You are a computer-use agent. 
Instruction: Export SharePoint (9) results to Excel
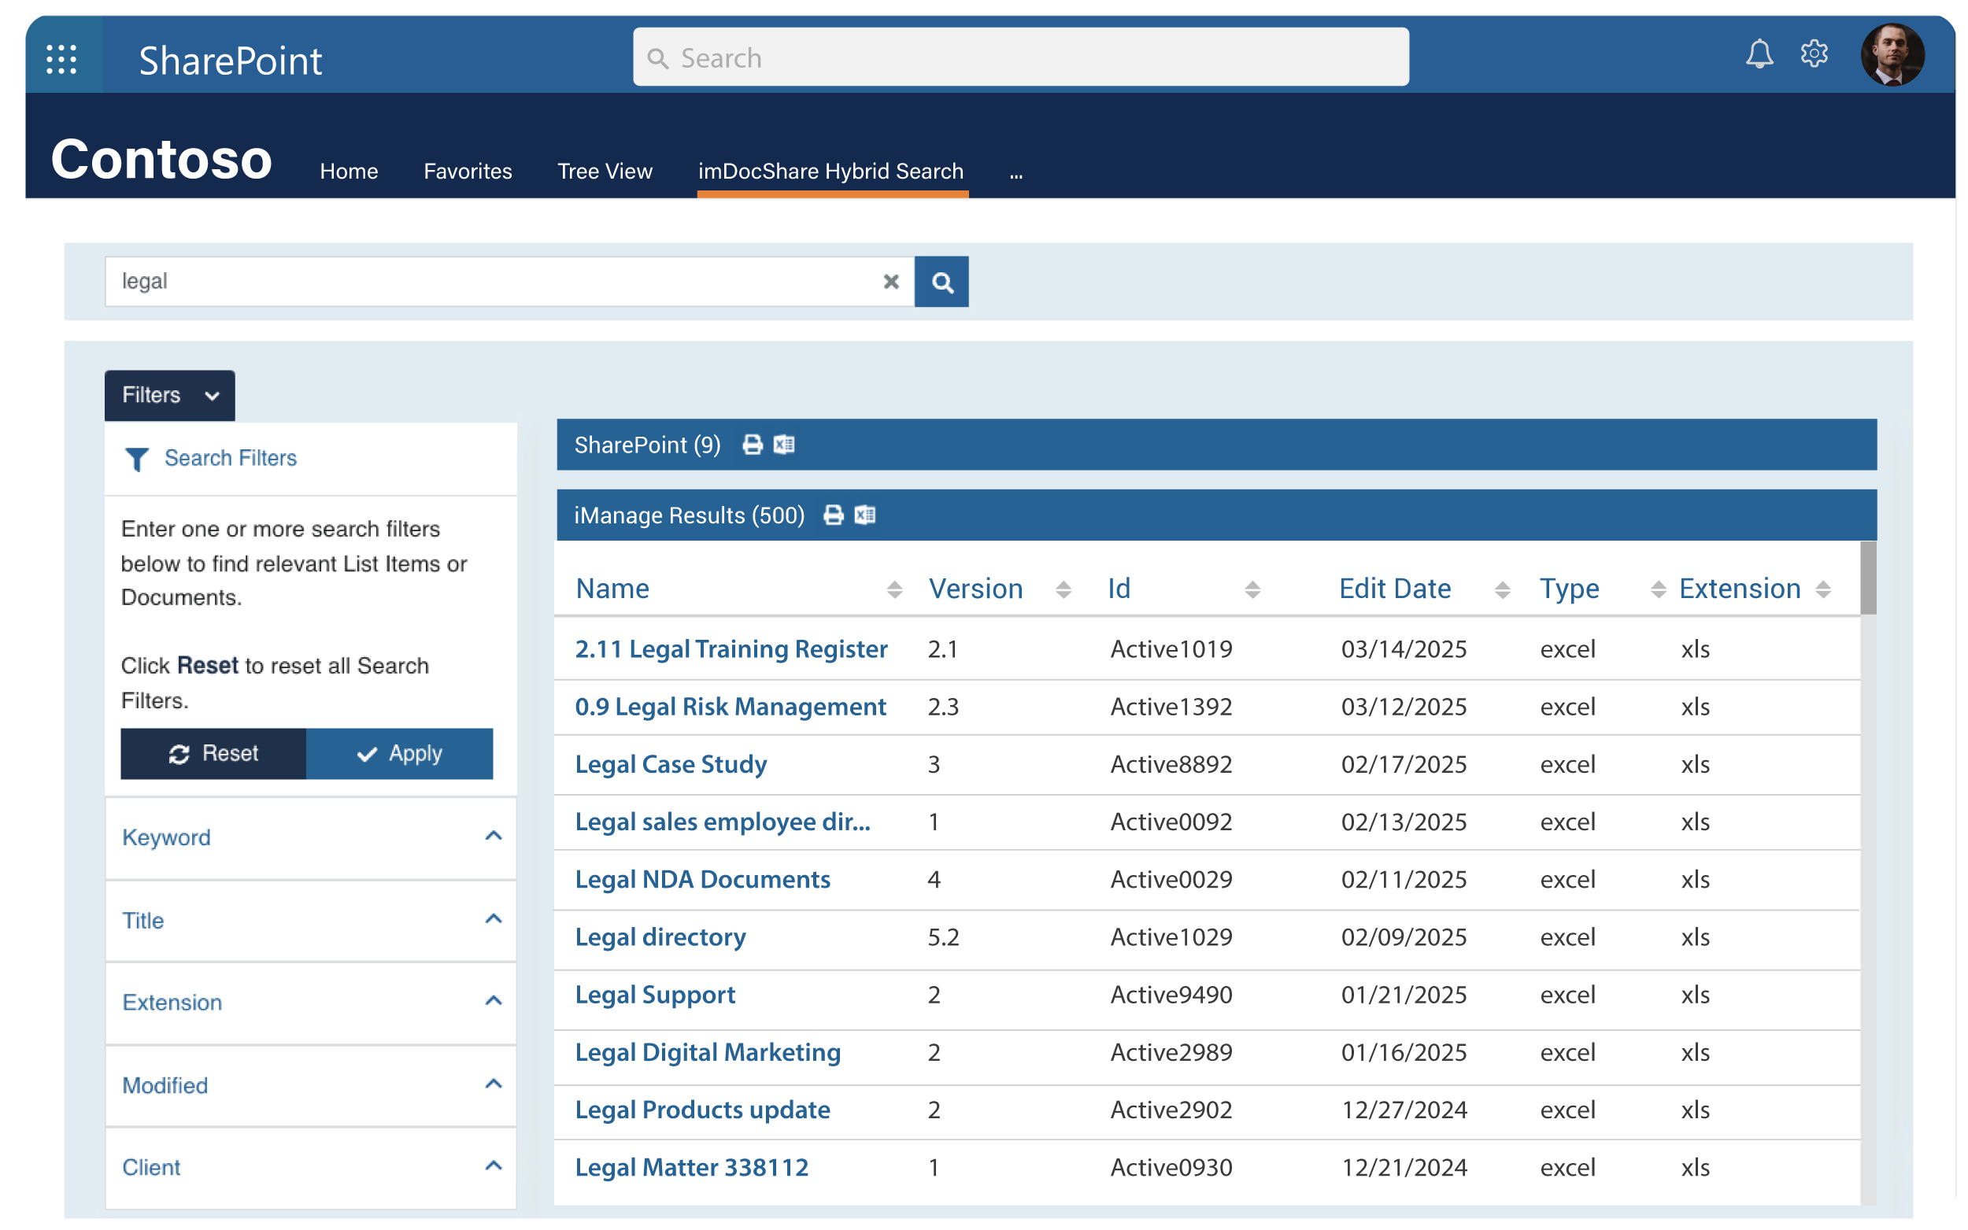tap(783, 444)
